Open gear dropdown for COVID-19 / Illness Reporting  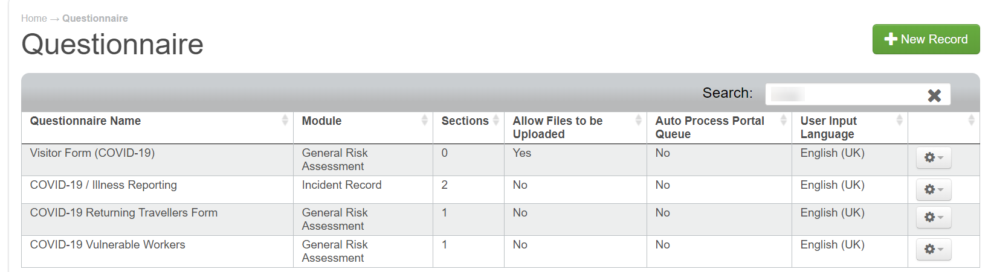click(934, 190)
